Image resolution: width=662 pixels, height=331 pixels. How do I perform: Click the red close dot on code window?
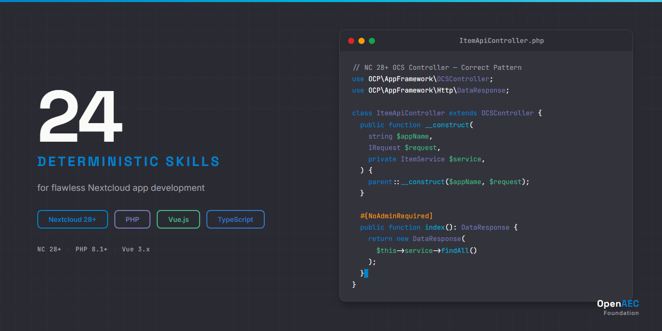[x=351, y=40]
